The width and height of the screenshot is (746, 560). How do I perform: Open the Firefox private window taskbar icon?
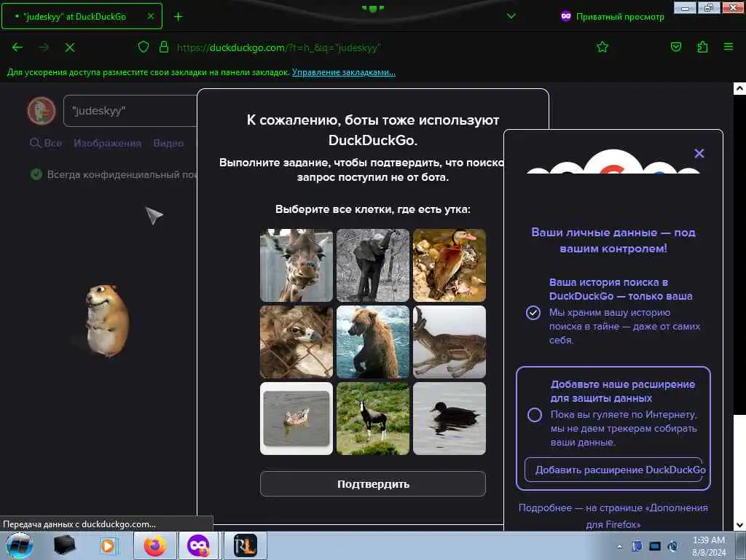(x=198, y=545)
